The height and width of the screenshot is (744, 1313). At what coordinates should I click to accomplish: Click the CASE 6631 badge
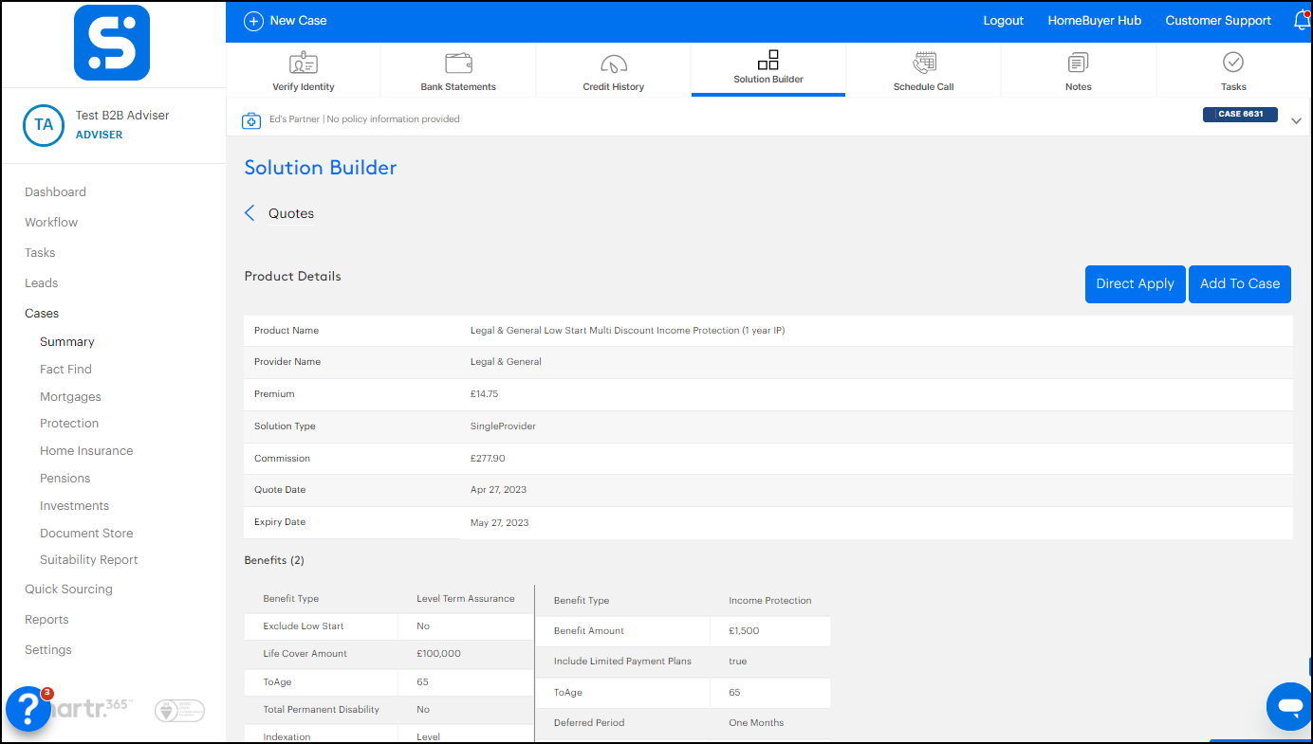pyautogui.click(x=1240, y=115)
